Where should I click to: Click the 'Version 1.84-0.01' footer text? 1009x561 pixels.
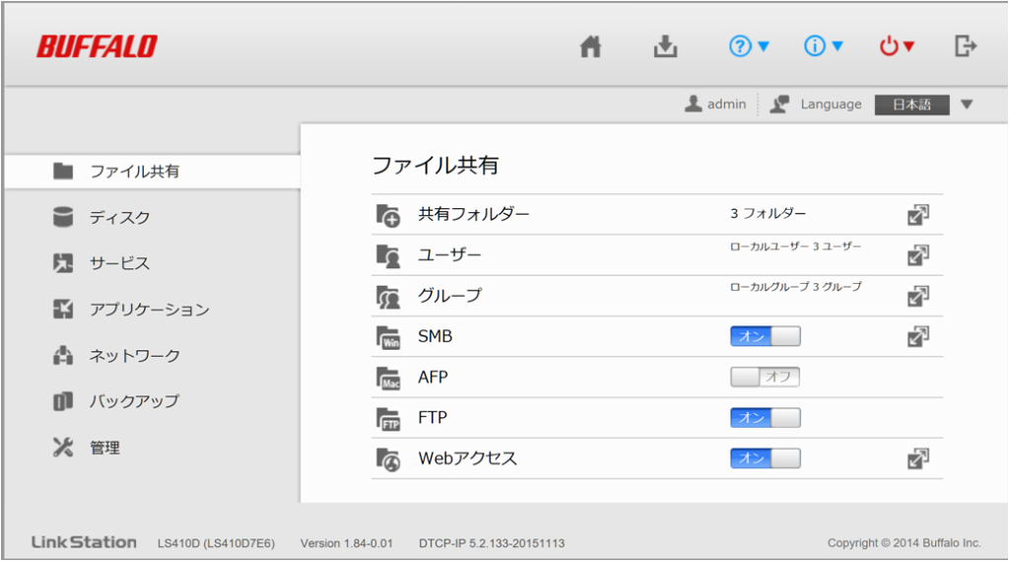coord(346,543)
